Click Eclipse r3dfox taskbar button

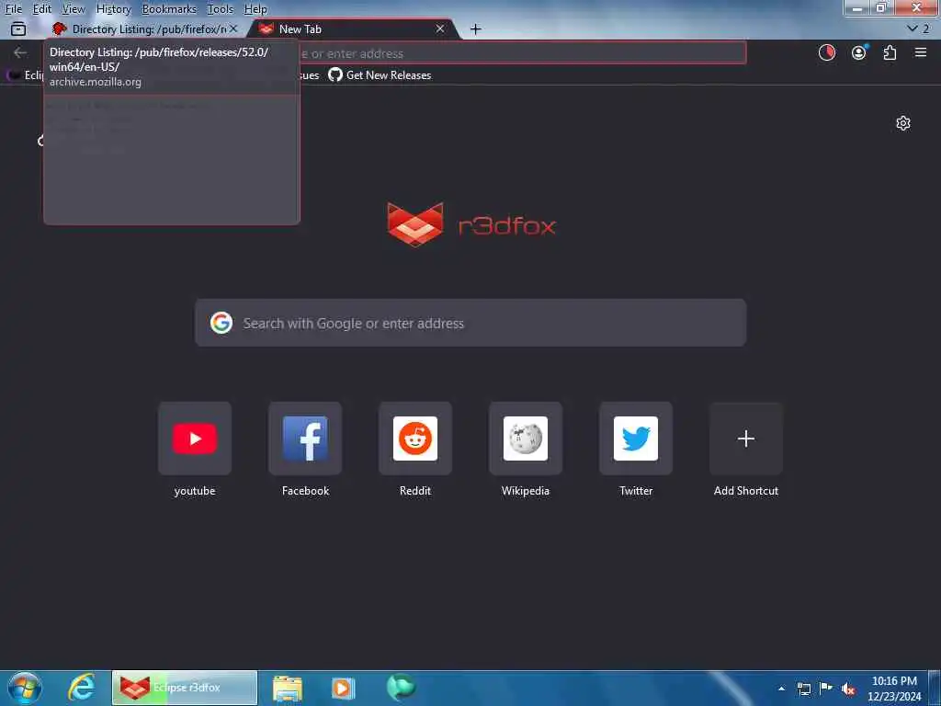(185, 688)
